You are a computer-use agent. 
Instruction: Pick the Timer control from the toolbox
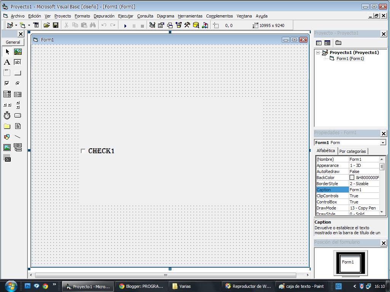6,115
